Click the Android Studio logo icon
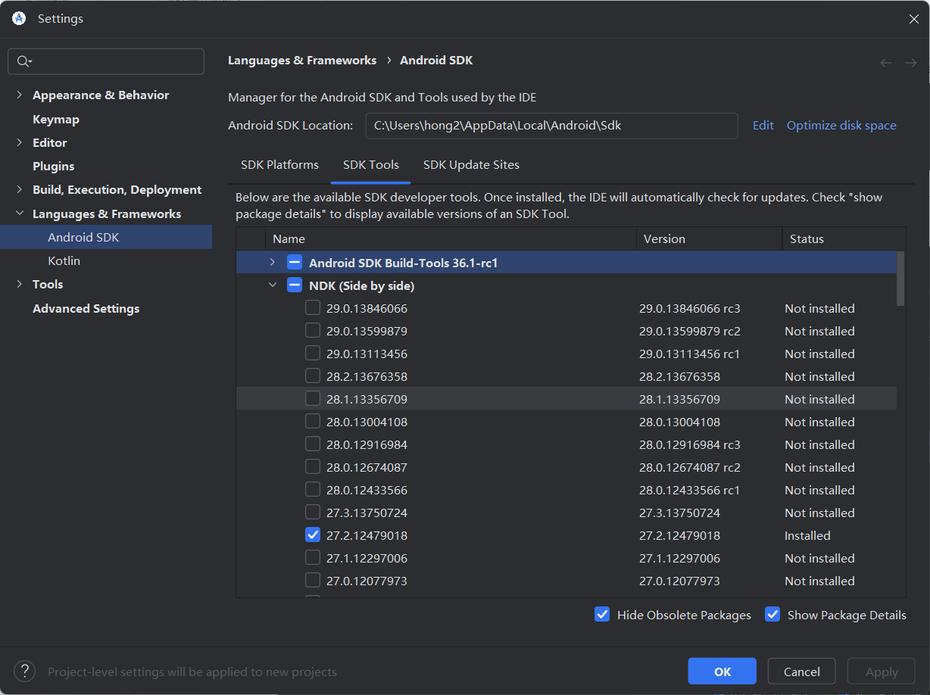The height and width of the screenshot is (695, 930). (19, 19)
